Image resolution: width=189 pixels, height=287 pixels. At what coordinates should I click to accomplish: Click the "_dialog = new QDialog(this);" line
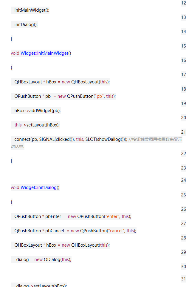click(43, 259)
